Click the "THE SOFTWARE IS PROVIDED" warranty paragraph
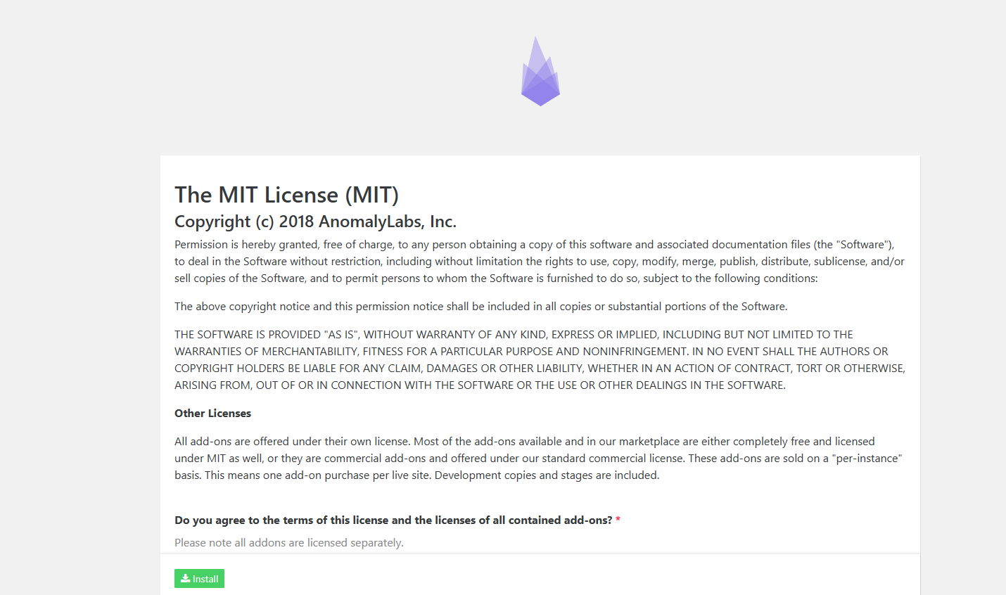This screenshot has width=1006, height=595. [540, 360]
